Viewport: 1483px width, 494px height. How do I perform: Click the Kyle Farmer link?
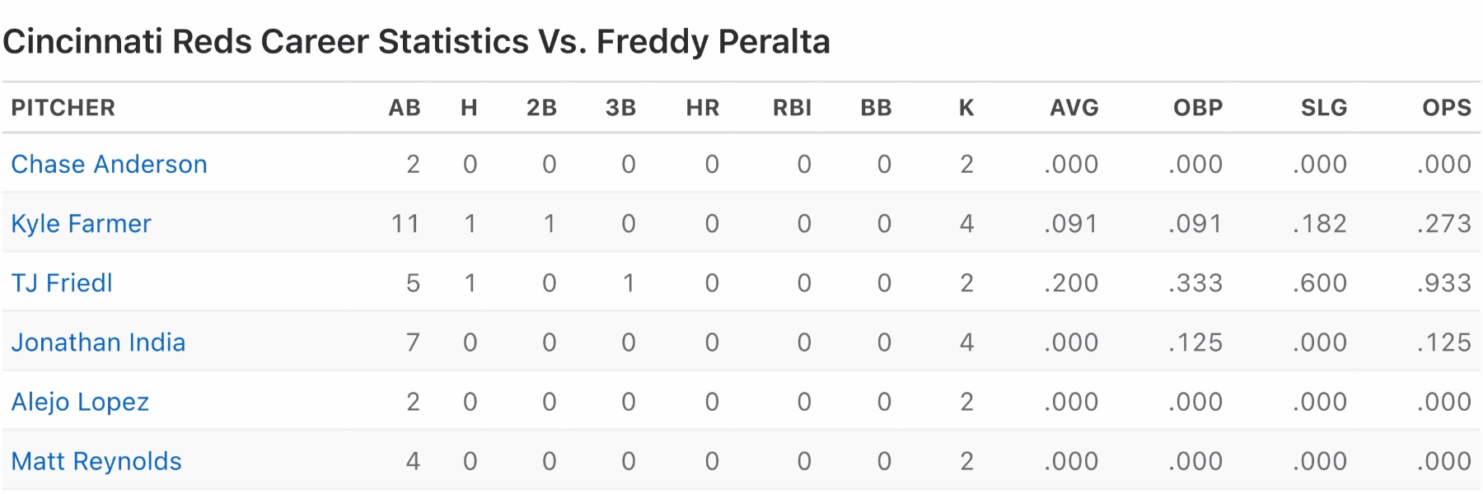pos(81,224)
